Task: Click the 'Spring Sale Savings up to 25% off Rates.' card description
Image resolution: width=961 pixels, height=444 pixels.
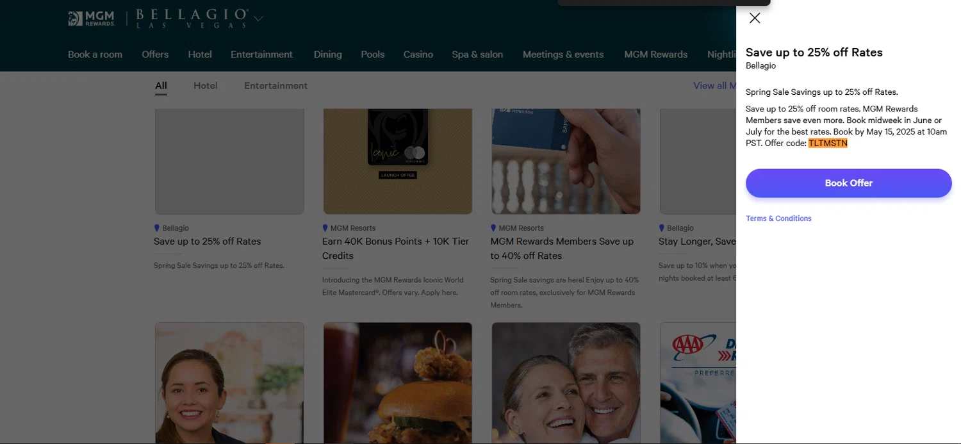Action: (219, 265)
